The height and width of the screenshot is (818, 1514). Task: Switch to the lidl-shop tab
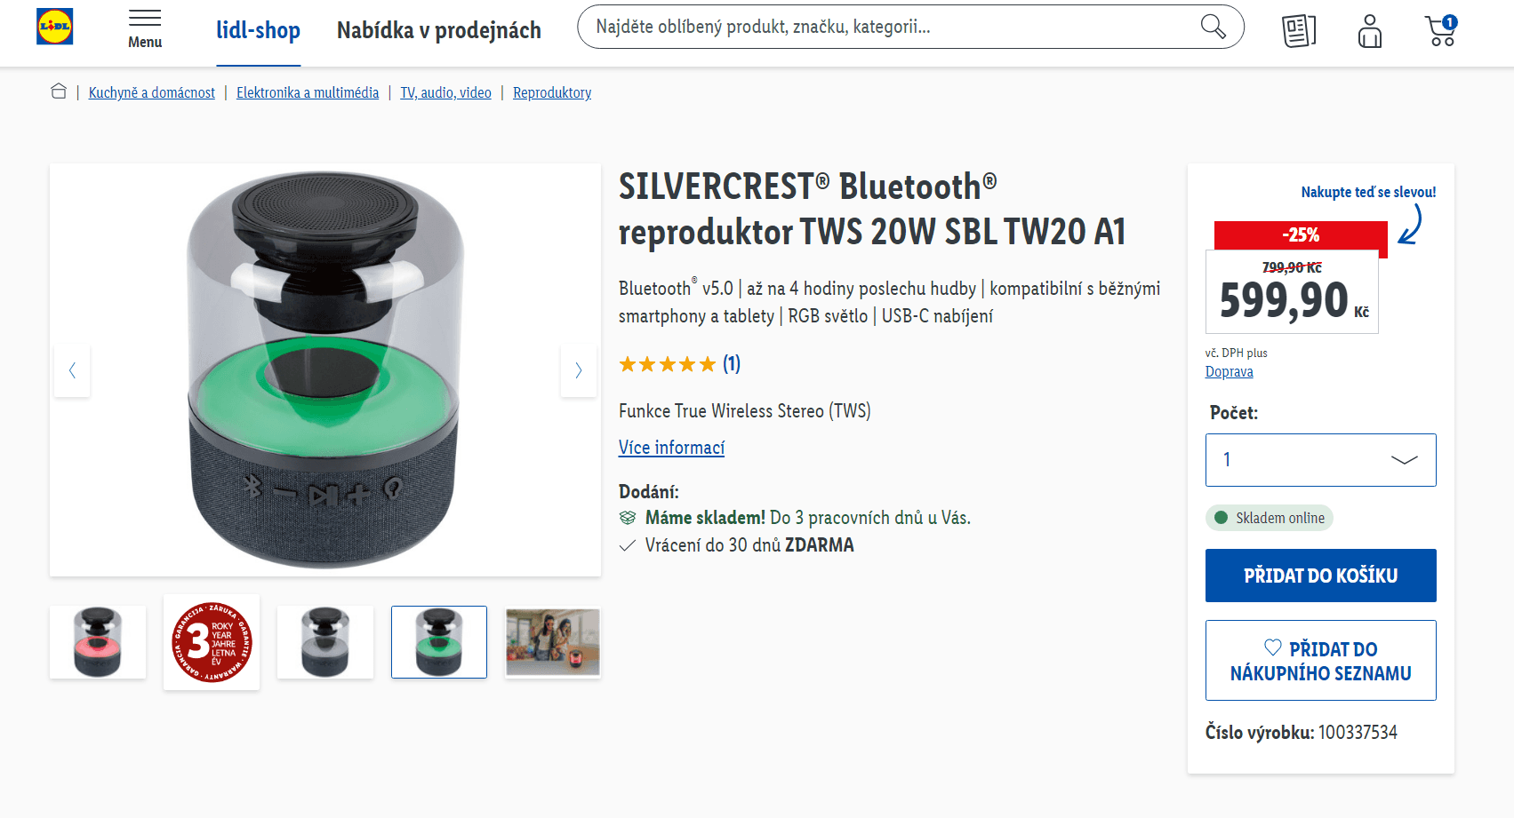259,30
